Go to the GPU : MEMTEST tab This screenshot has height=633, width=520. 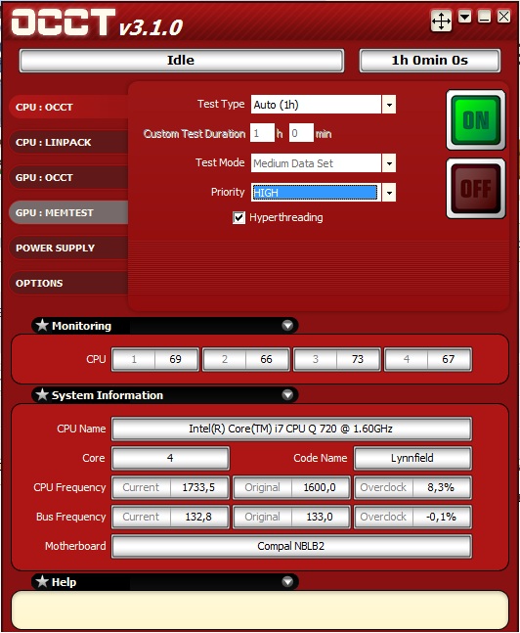tap(68, 212)
